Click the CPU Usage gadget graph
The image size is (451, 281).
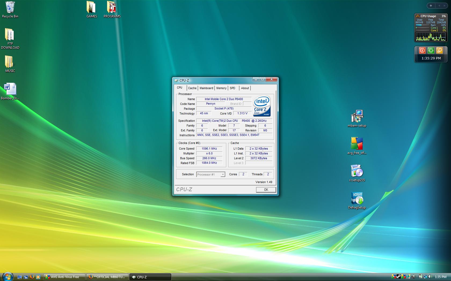431,37
